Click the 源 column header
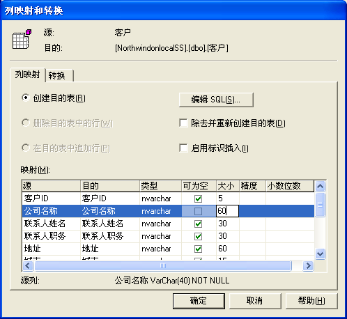Screen dimensions: 347x319 coord(52,186)
